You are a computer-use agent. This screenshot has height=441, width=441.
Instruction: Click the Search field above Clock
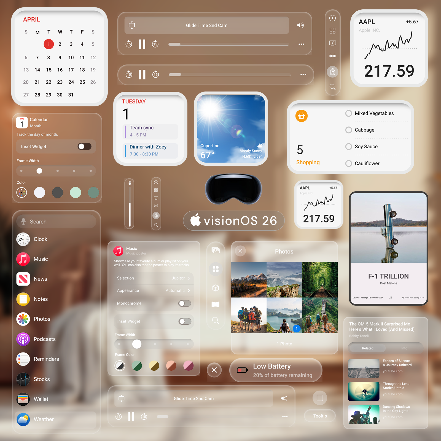tap(56, 222)
